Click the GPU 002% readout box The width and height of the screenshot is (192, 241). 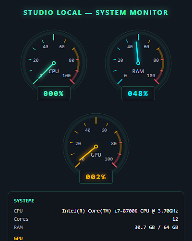click(96, 177)
